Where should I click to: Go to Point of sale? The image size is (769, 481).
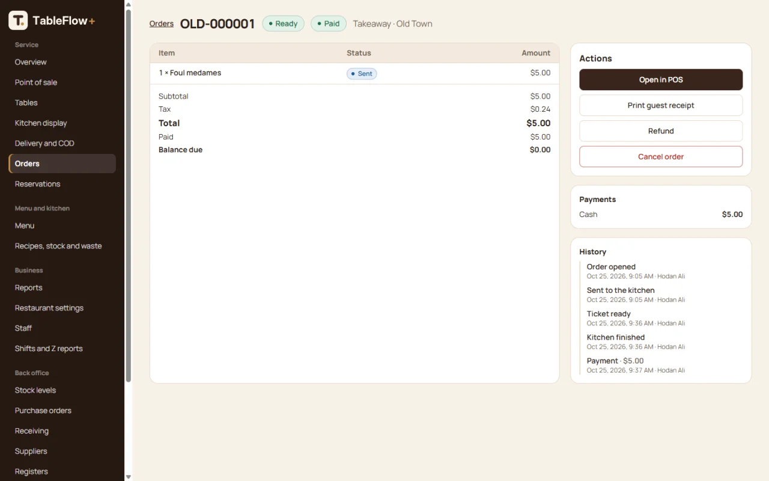click(62, 82)
